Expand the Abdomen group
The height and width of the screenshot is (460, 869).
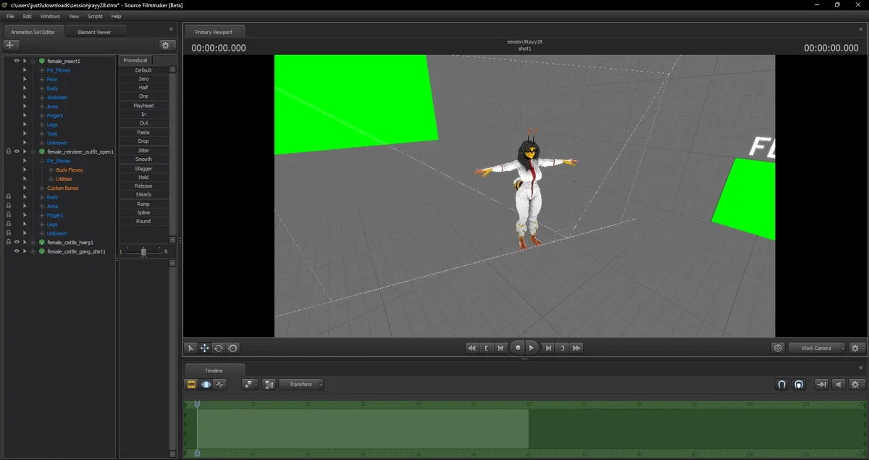42,98
